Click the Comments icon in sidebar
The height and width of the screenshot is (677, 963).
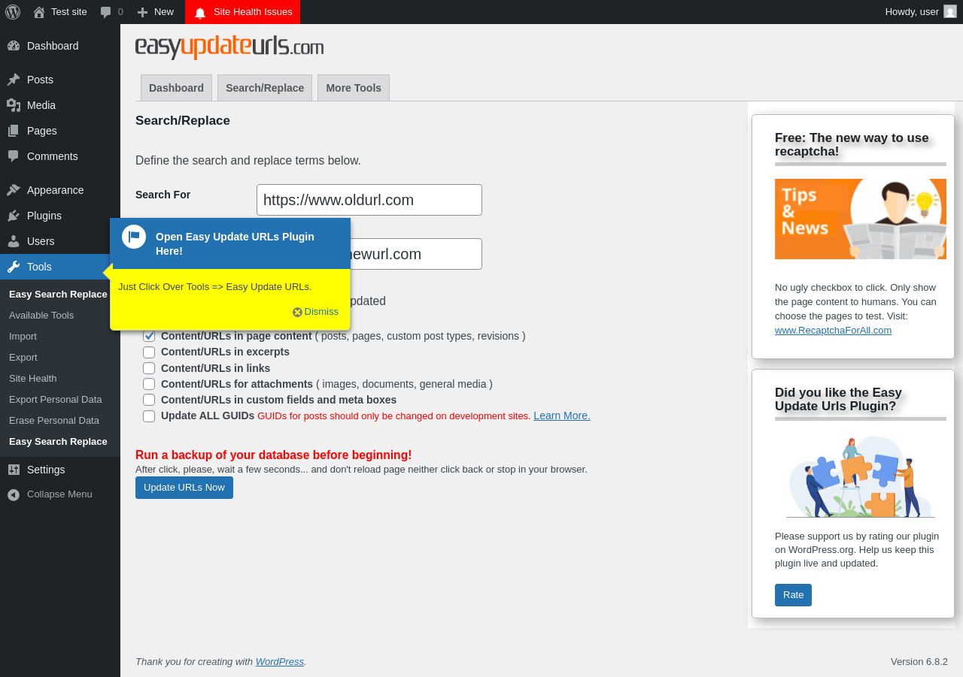coord(14,156)
